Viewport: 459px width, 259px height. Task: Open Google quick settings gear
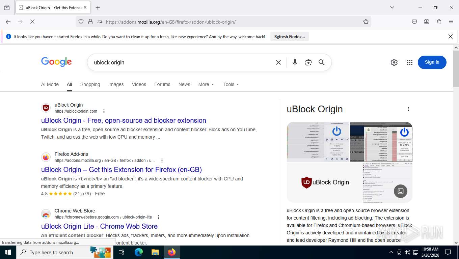[394, 62]
